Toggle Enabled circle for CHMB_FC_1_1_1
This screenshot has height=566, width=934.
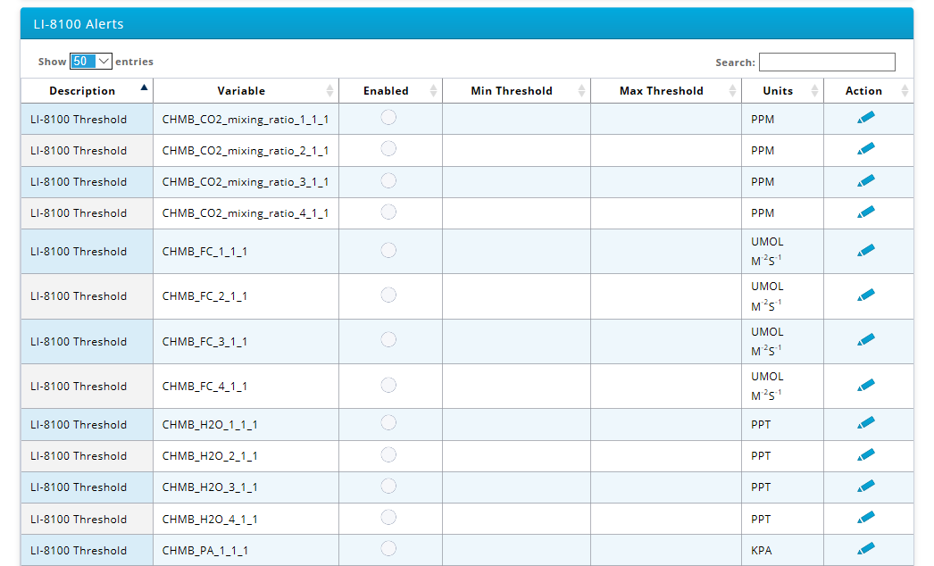click(x=388, y=250)
